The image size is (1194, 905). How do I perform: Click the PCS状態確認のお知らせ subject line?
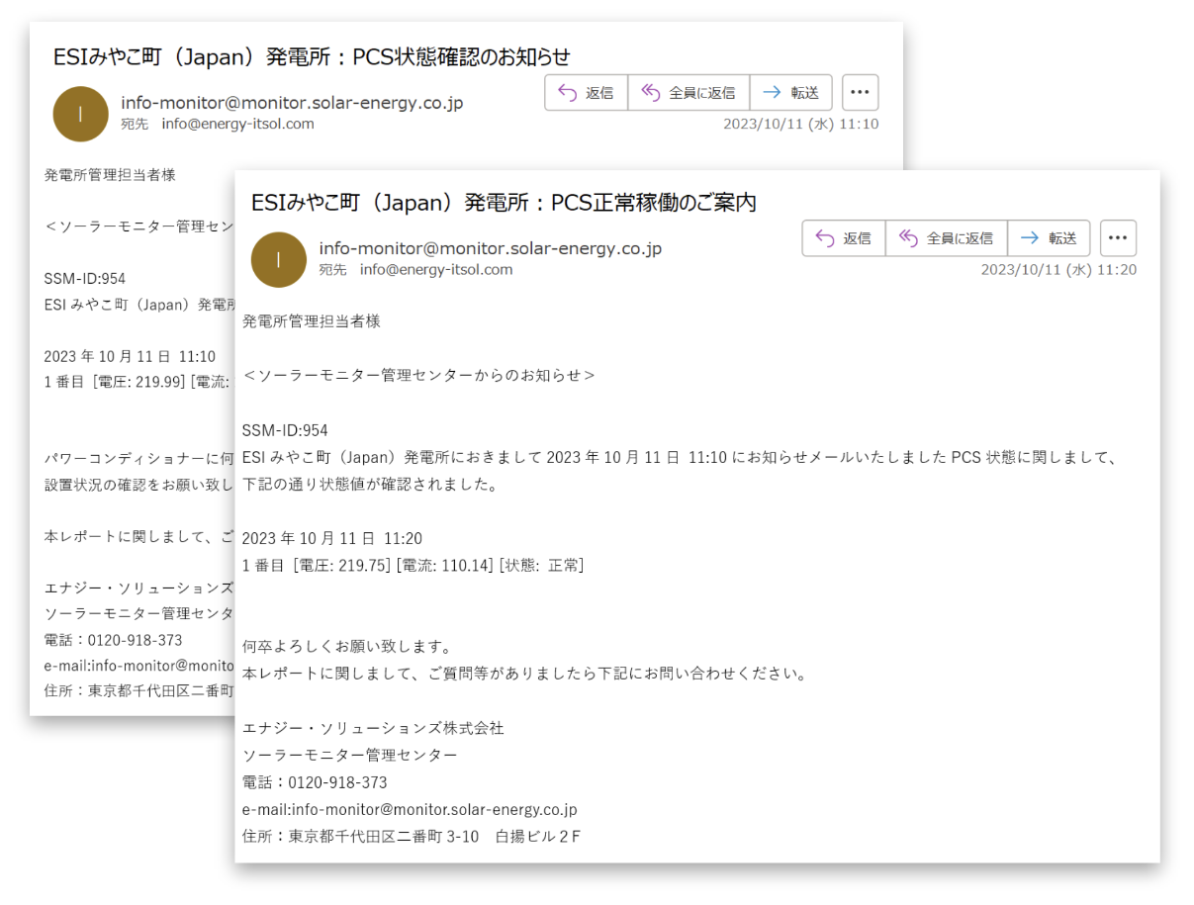312,56
